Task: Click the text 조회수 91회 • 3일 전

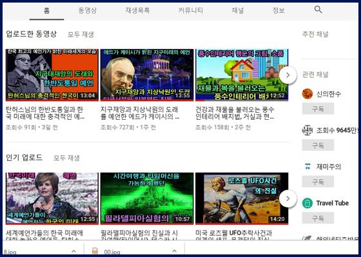Action: click(x=32, y=128)
